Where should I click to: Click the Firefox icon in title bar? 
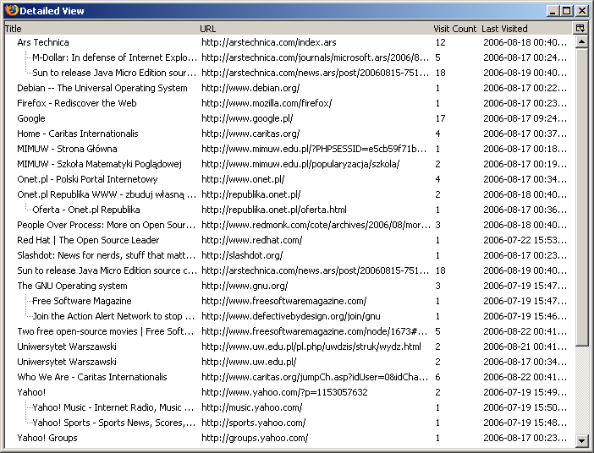12,11
